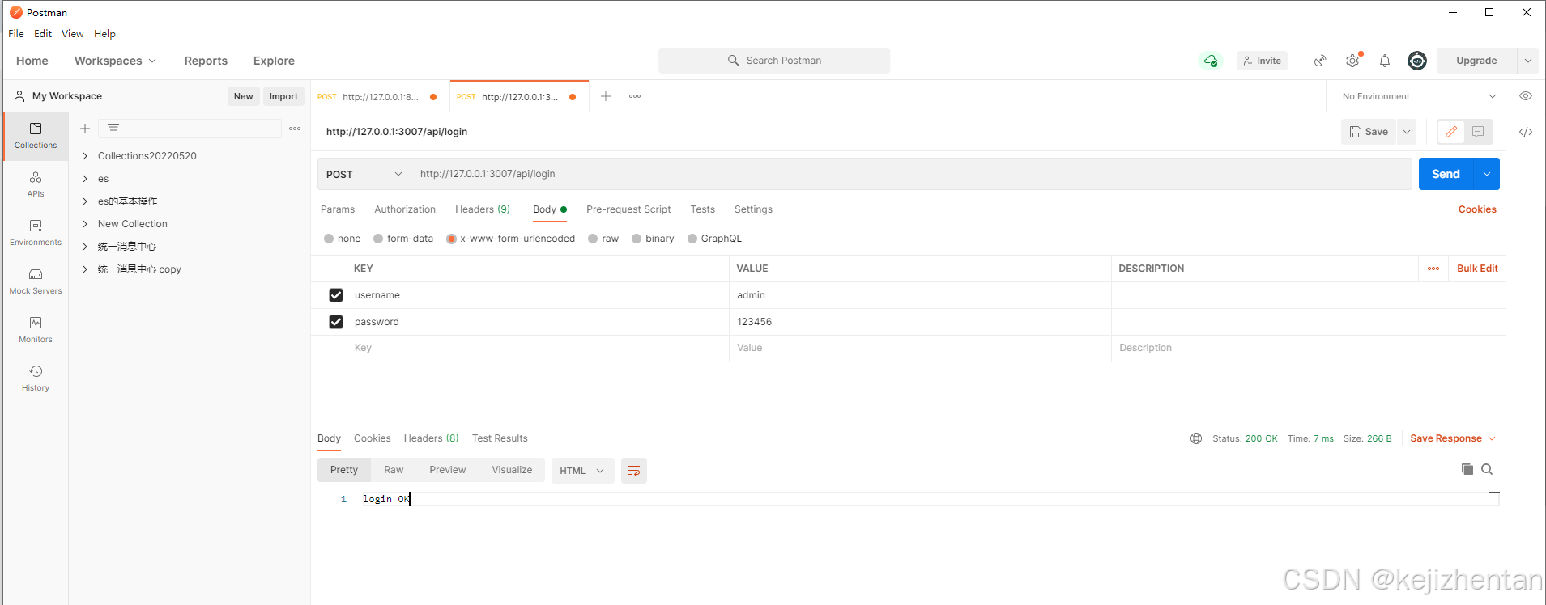Viewport: 1546px width, 605px height.
Task: Click the cloud sync status icon
Action: [1211, 61]
